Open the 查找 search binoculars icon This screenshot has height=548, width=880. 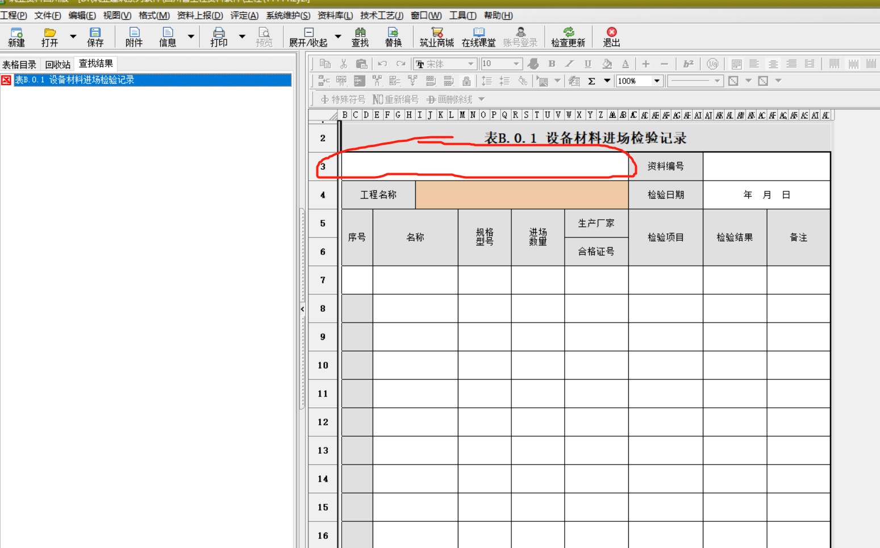[x=360, y=37]
